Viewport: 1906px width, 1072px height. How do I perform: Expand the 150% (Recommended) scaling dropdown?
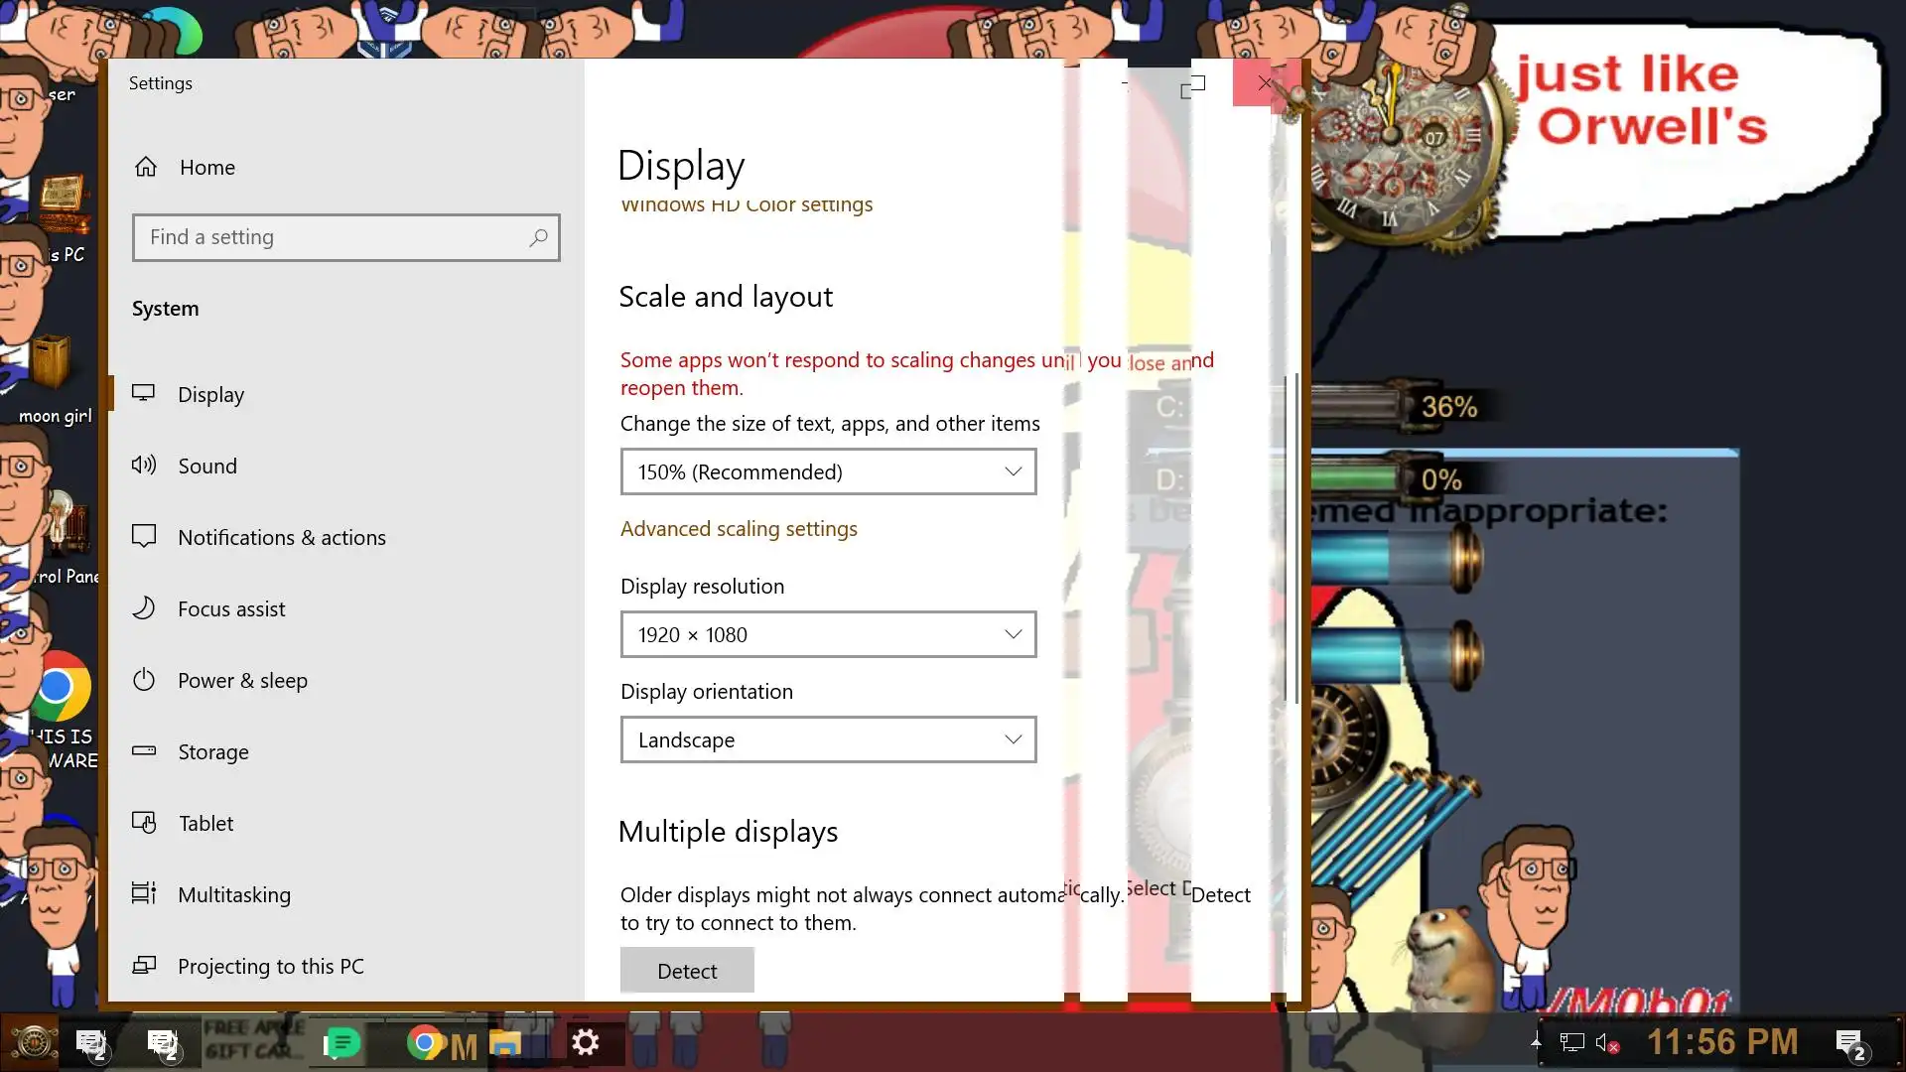(828, 472)
